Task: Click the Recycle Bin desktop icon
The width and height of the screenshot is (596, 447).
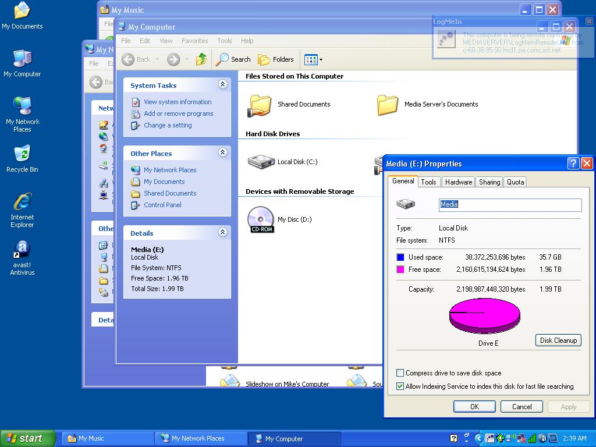Action: (x=22, y=155)
